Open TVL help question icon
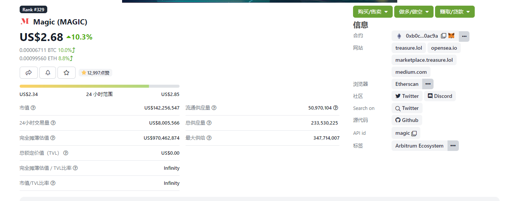The width and height of the screenshot is (508, 201). [66, 153]
